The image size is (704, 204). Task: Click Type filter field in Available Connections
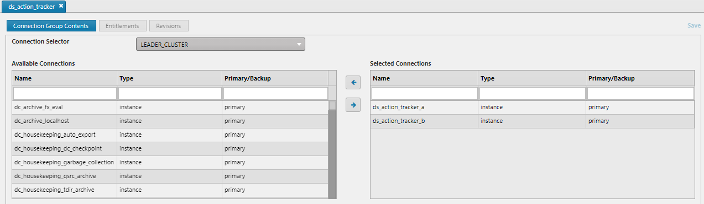[169, 93]
